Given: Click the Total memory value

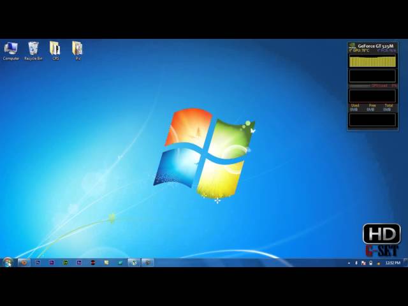Looking at the screenshot, I should click(x=387, y=110).
